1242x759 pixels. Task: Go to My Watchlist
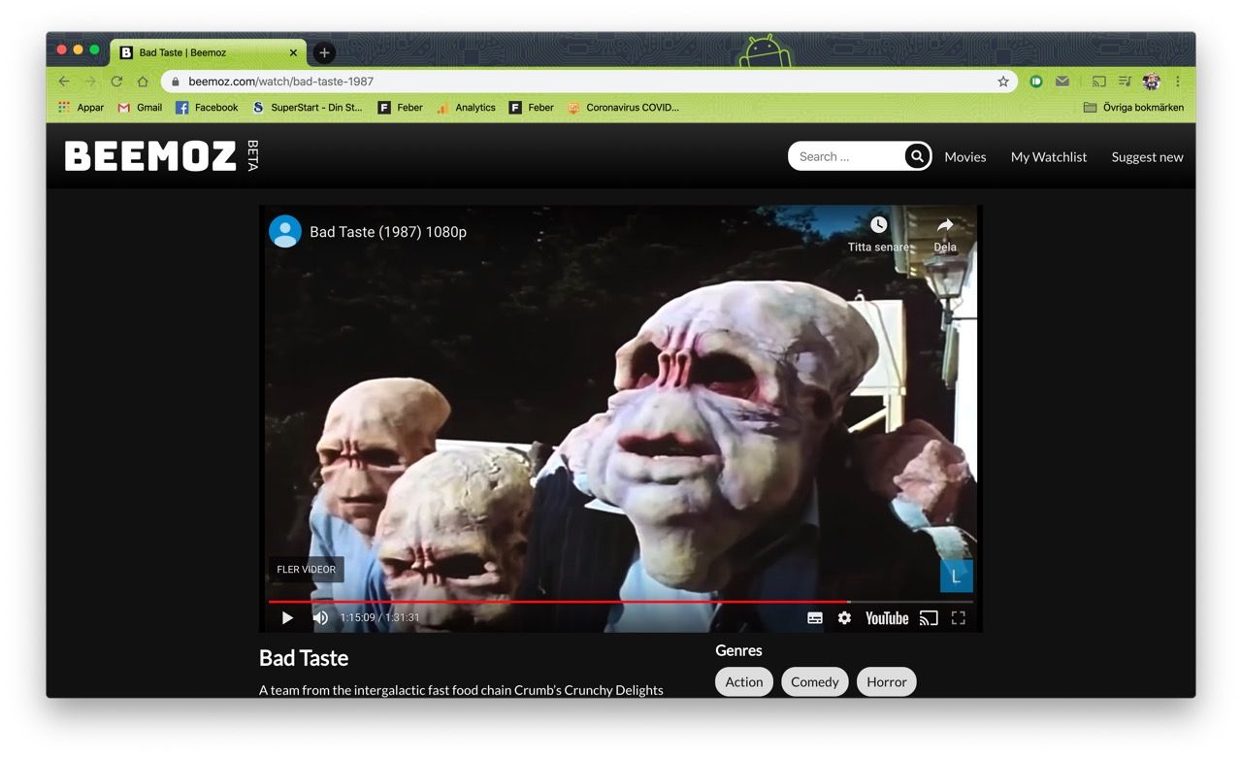coord(1048,157)
